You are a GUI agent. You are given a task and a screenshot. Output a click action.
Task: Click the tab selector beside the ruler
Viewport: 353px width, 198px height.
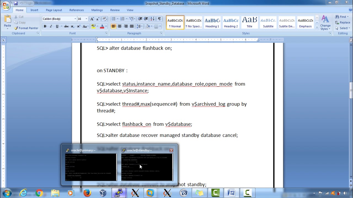click(x=3, y=40)
